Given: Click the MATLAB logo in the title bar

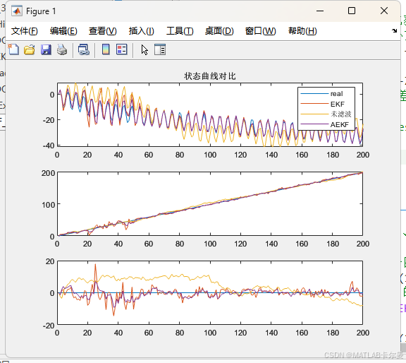Looking at the screenshot, I should point(17,11).
